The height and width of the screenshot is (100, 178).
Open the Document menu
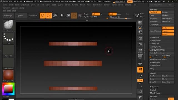[25, 5]
